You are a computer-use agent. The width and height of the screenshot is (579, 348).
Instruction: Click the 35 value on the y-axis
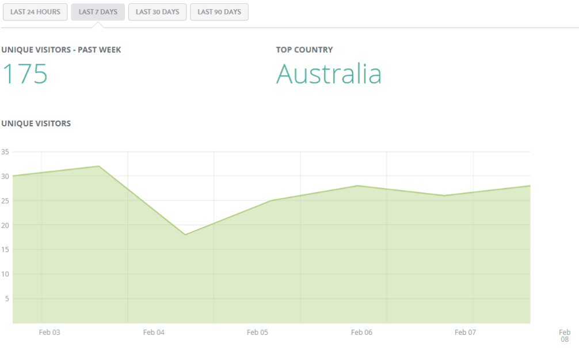(x=6, y=151)
